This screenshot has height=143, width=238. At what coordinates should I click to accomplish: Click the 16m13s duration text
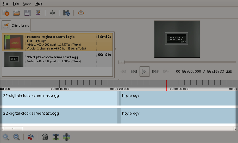tap(104, 37)
